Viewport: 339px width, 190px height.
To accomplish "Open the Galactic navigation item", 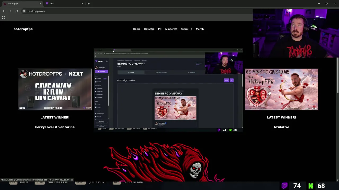I will tap(149, 29).
